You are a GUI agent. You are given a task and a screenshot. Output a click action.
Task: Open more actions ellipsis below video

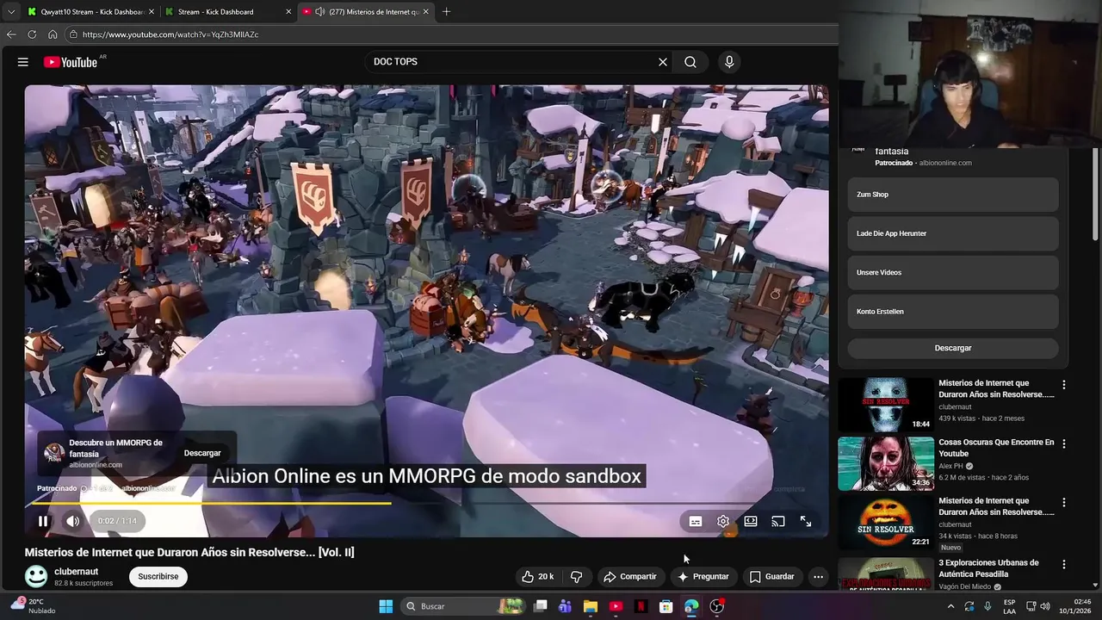click(x=819, y=577)
